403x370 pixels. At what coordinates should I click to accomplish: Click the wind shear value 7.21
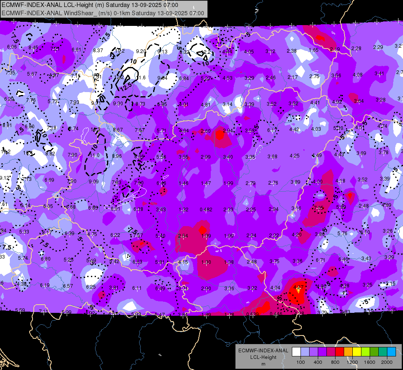[55, 49]
